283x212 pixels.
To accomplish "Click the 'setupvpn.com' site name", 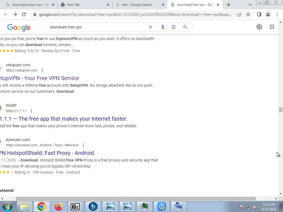I will tap(18, 65).
